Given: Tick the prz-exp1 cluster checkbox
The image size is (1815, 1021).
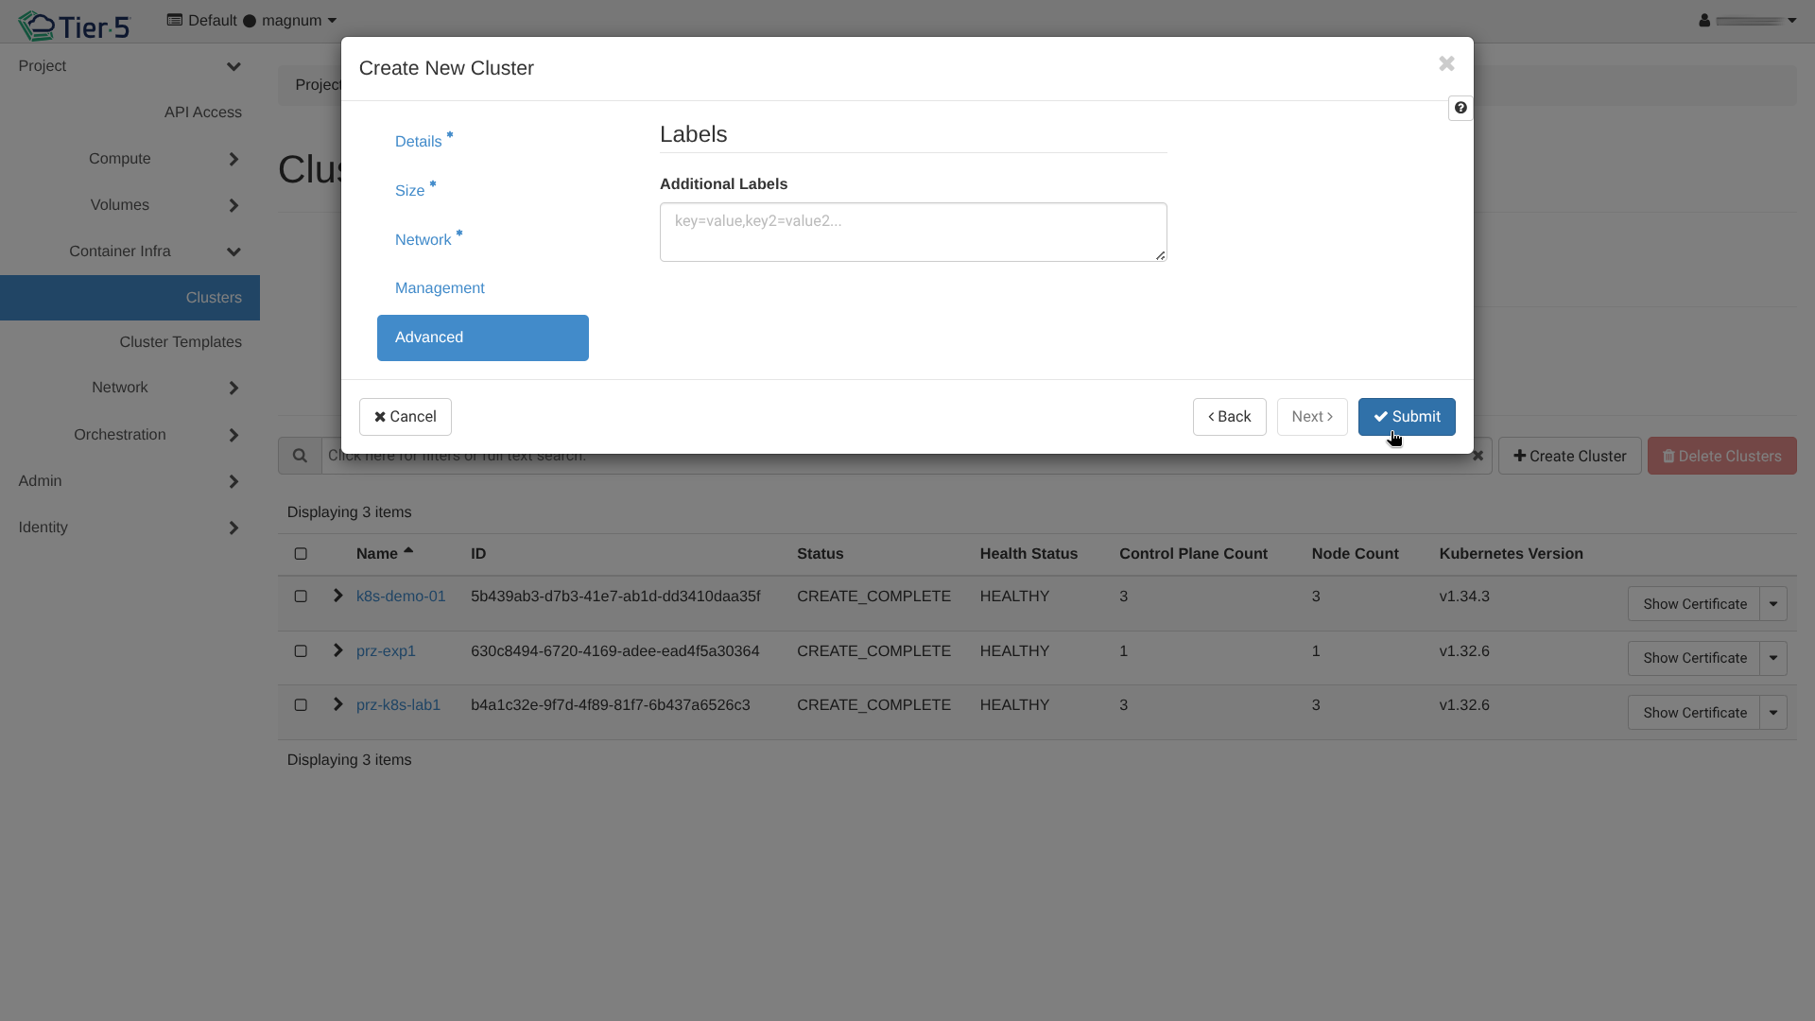Looking at the screenshot, I should (301, 651).
